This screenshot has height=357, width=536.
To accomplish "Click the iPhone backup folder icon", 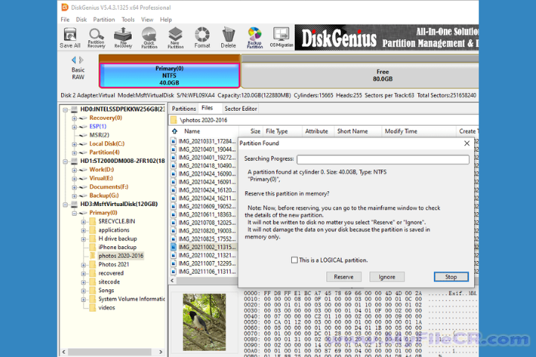I will pyautogui.click(x=92, y=248).
